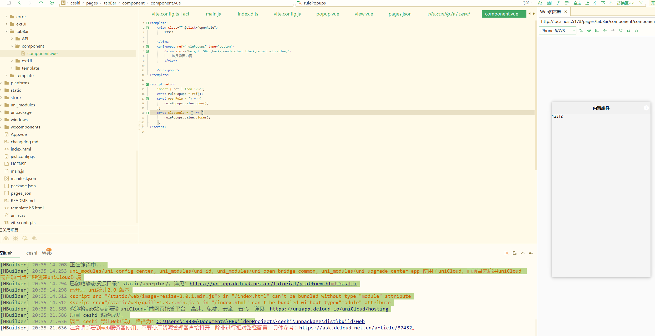
Task: Open the browser devtools console icon
Action: click(x=597, y=30)
